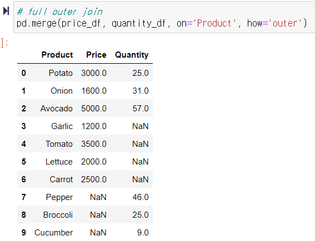Viewport: 315px width, 241px height.
Task: Click the price value 2500.0
Action: pyautogui.click(x=94, y=180)
